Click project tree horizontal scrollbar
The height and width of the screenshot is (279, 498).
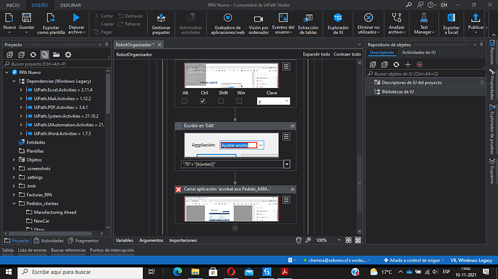coord(50,234)
